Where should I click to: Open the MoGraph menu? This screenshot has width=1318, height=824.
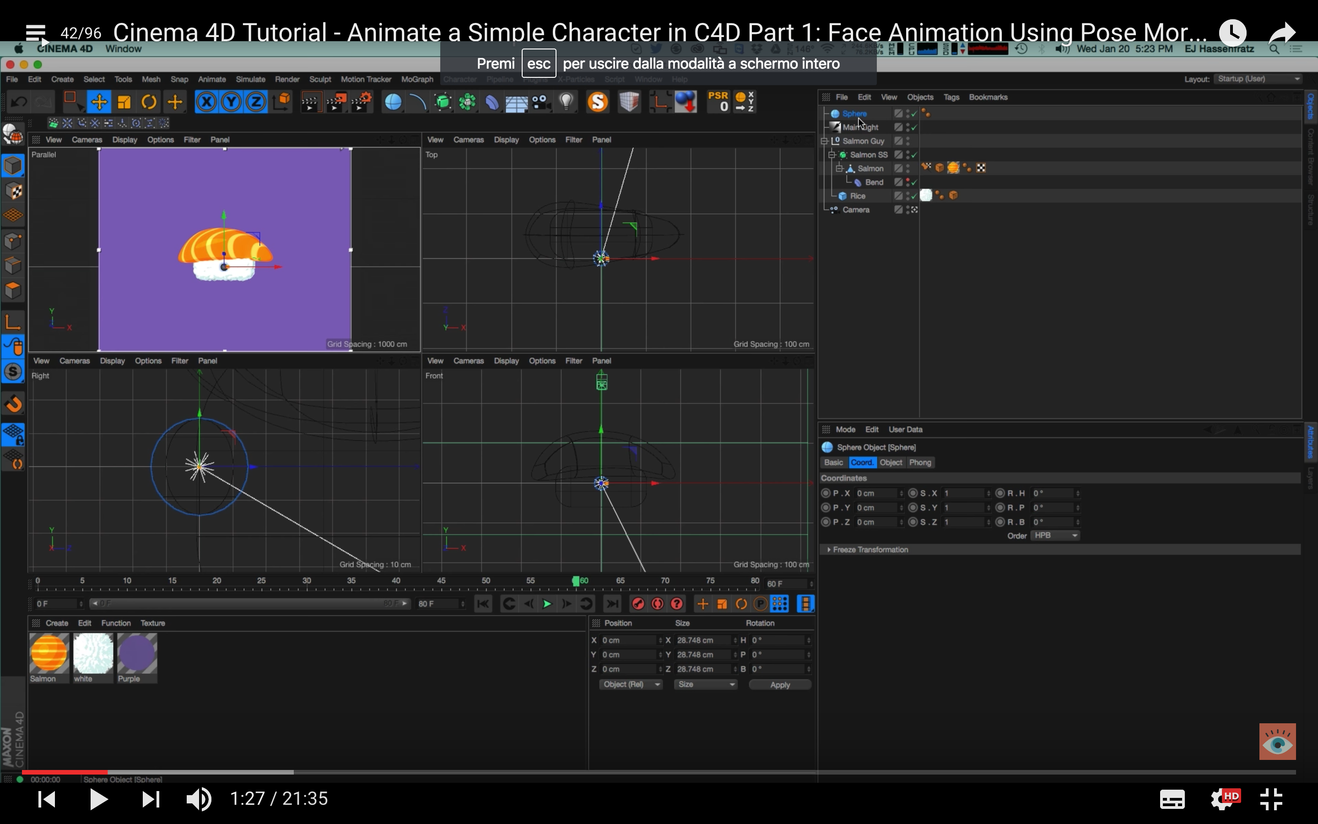click(416, 80)
